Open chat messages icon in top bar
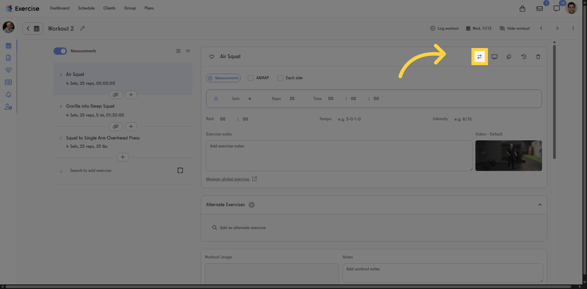587x289 pixels. coord(556,8)
